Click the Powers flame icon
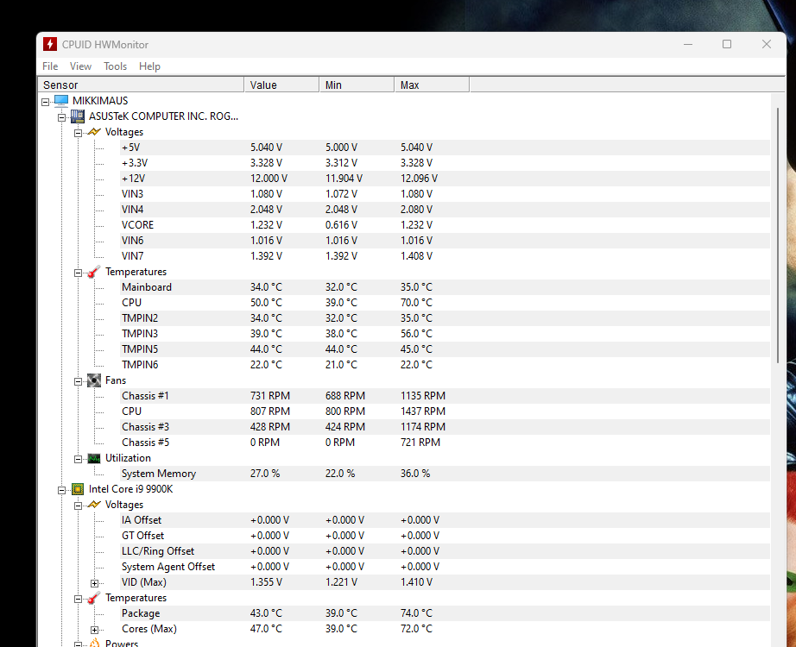The width and height of the screenshot is (796, 647). (x=94, y=643)
